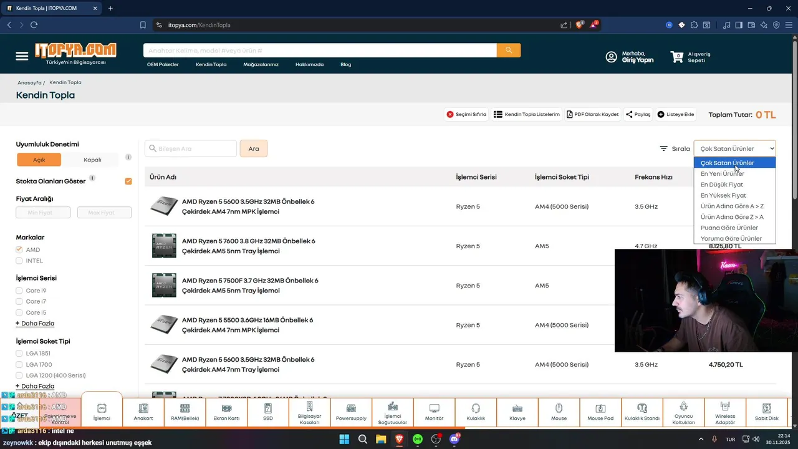This screenshot has height=449, width=798.
Task: Open the hamburger site menu
Action: click(22, 56)
